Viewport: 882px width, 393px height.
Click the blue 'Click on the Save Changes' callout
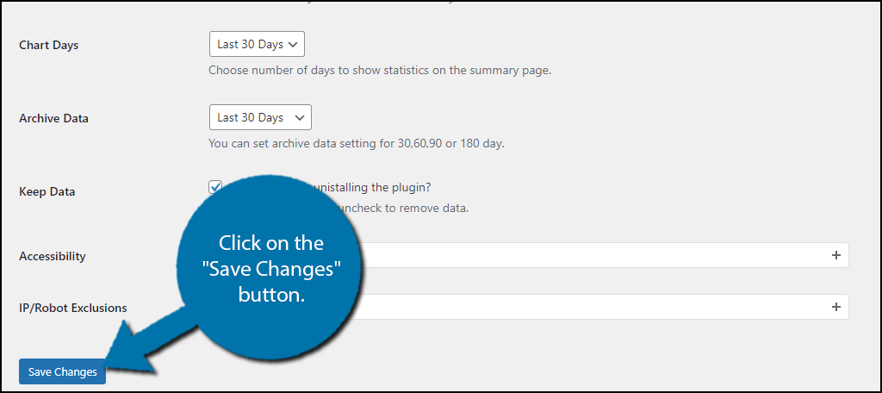tap(270, 267)
